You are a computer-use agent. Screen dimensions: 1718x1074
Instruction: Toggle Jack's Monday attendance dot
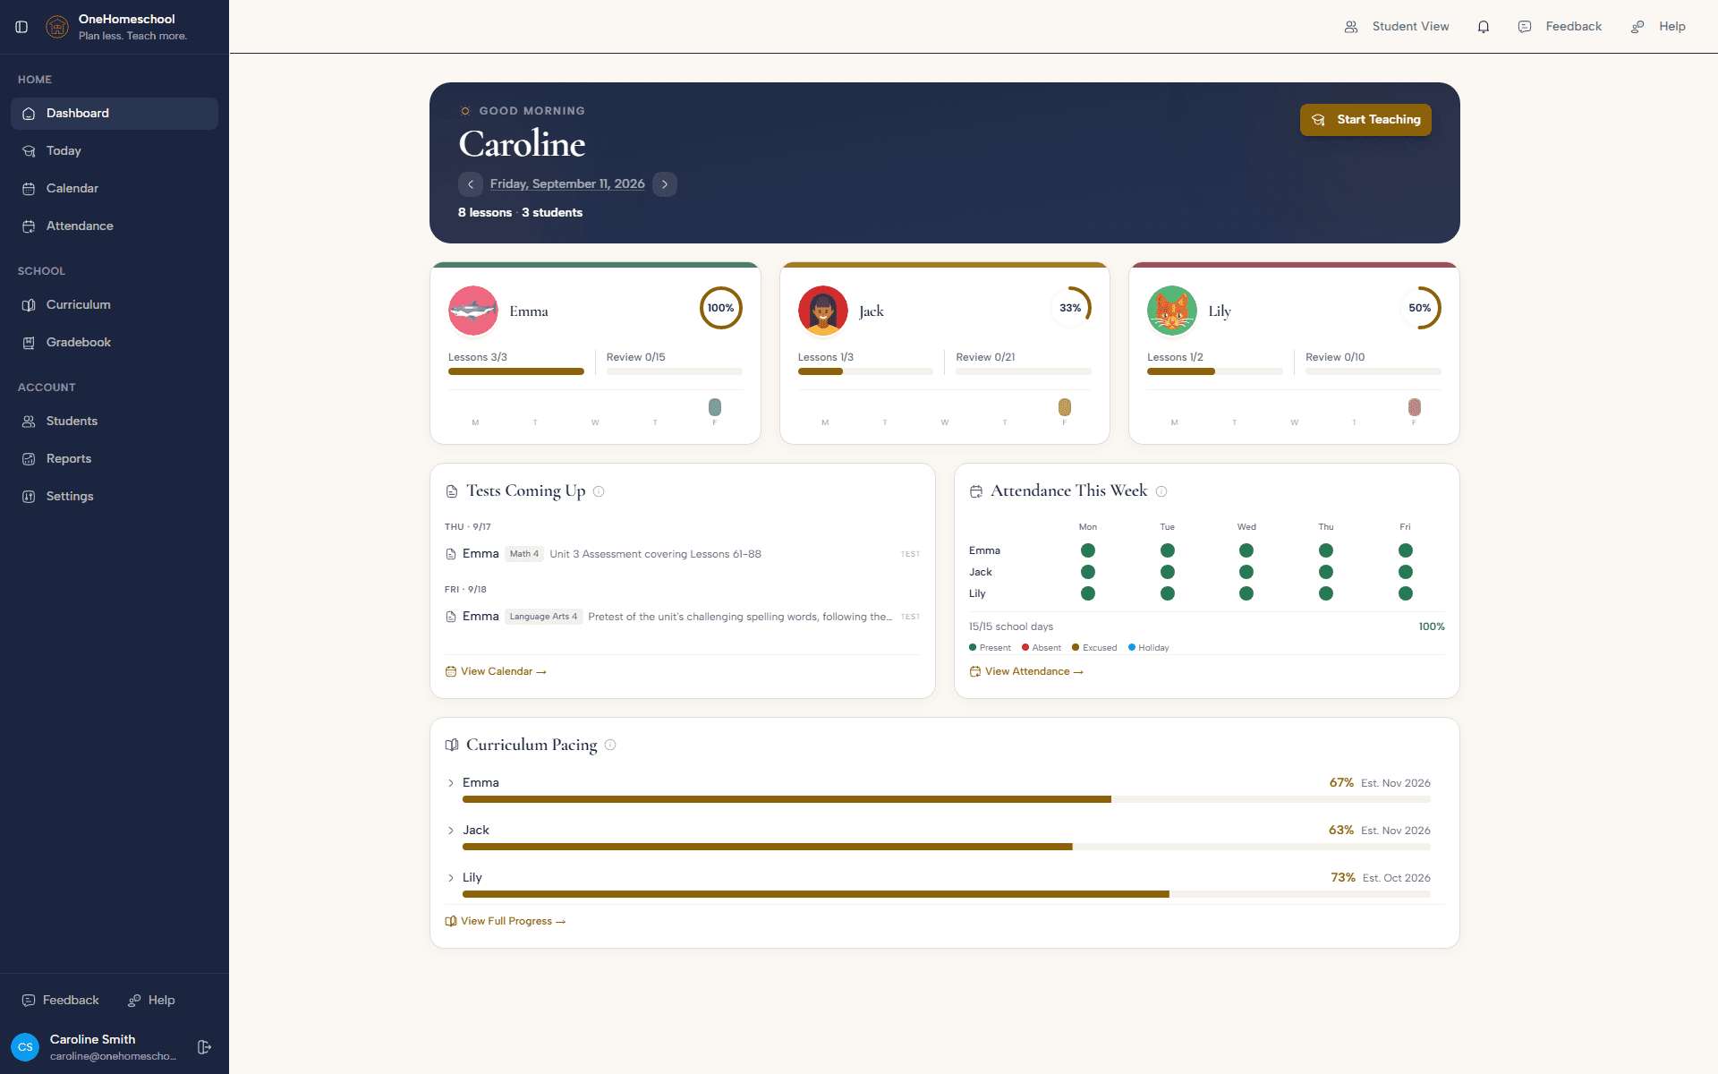[x=1088, y=572]
